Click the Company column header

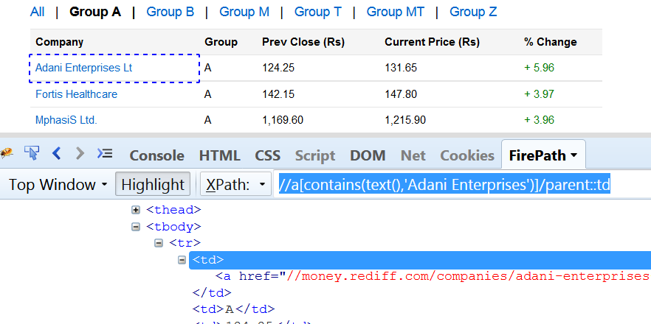(59, 42)
